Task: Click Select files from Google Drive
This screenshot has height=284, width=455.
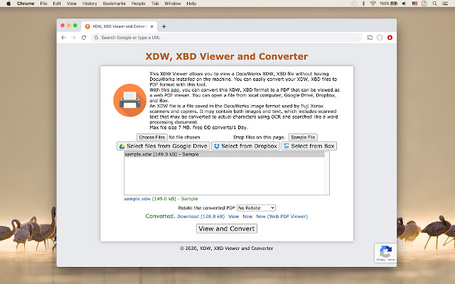Action: (x=163, y=146)
